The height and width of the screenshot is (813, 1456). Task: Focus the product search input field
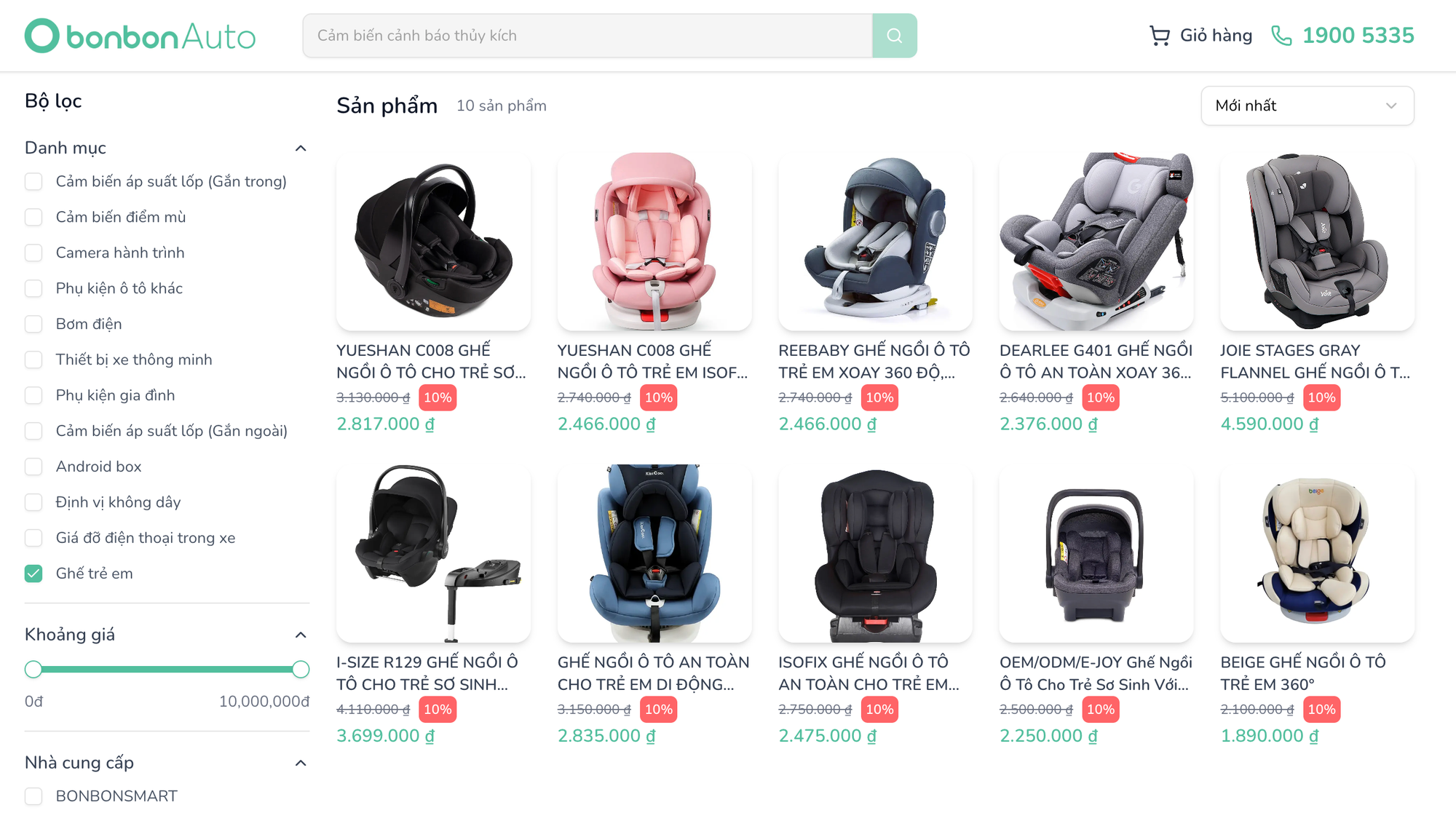click(x=587, y=36)
